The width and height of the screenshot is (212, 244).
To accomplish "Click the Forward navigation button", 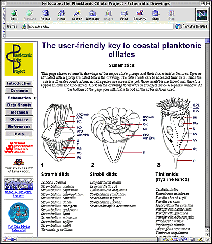I will pyautogui.click(x=30, y=15).
